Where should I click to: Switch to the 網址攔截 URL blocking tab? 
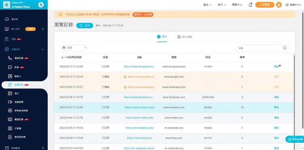[x=185, y=37]
